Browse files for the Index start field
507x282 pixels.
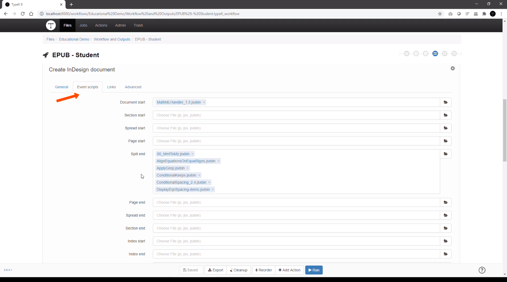tap(446, 241)
